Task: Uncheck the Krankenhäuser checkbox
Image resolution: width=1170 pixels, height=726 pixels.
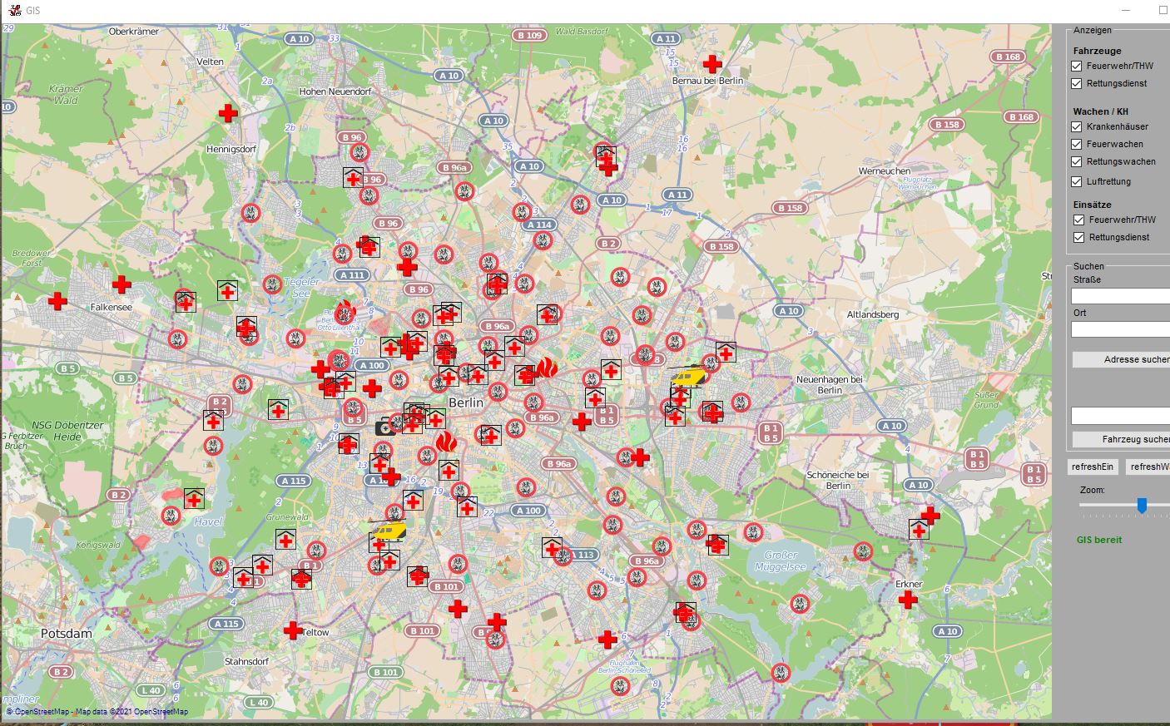Action: click(x=1077, y=126)
